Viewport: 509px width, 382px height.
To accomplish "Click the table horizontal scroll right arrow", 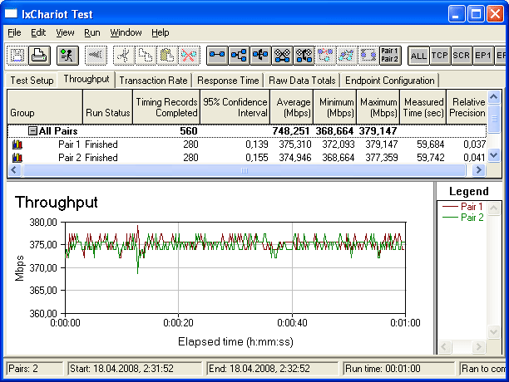I will point(479,170).
